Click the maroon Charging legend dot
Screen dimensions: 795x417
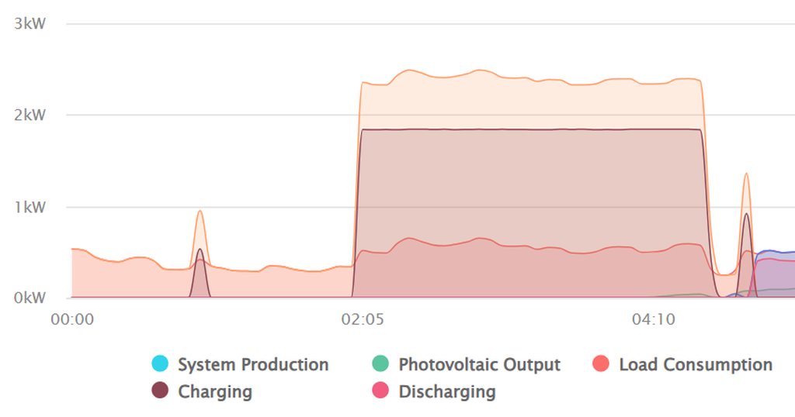click(160, 391)
